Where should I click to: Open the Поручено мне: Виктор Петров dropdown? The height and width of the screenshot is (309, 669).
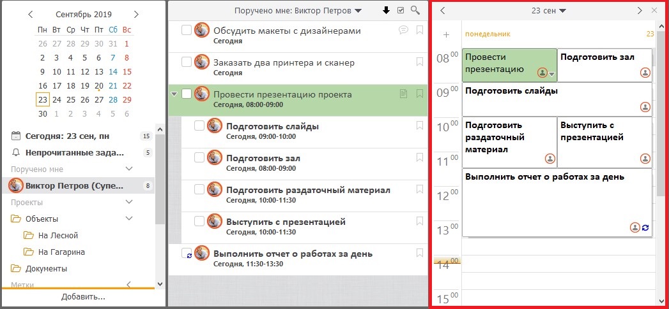tap(298, 11)
